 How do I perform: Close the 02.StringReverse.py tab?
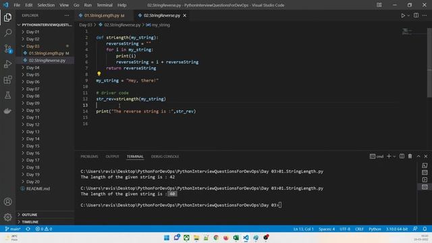[184, 16]
